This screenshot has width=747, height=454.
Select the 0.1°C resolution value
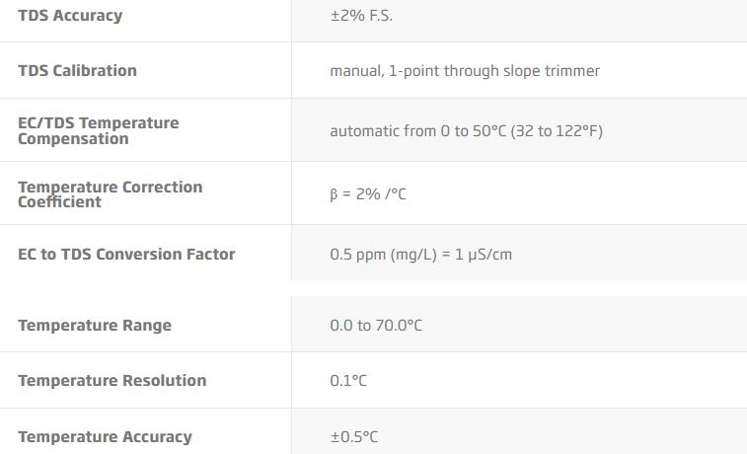[348, 381]
